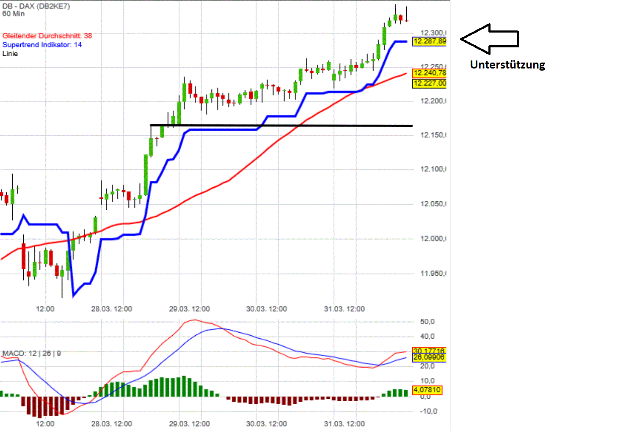This screenshot has height=441, width=634.
Task: Select the Unterstützung text annotation
Action: pos(507,64)
